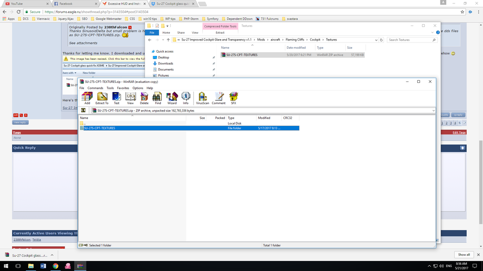The height and width of the screenshot is (271, 483).
Task: Click the File Explorer back arrow
Action: 150,40
